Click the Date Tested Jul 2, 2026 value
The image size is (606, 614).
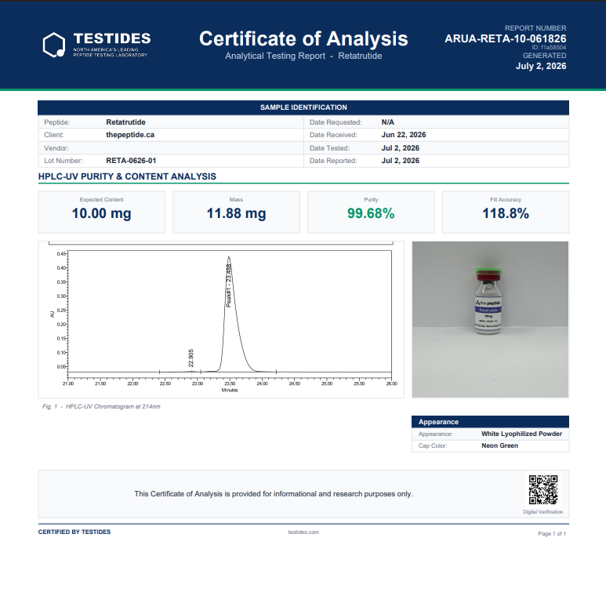coord(400,148)
